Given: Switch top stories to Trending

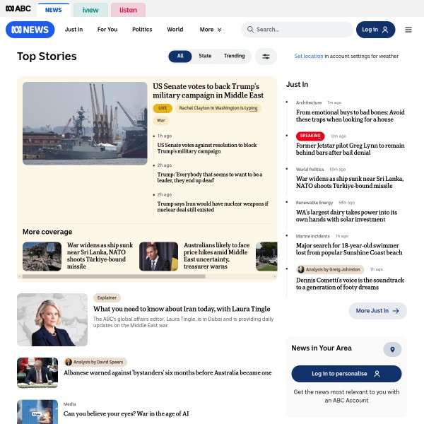Looking at the screenshot, I should click(x=234, y=57).
